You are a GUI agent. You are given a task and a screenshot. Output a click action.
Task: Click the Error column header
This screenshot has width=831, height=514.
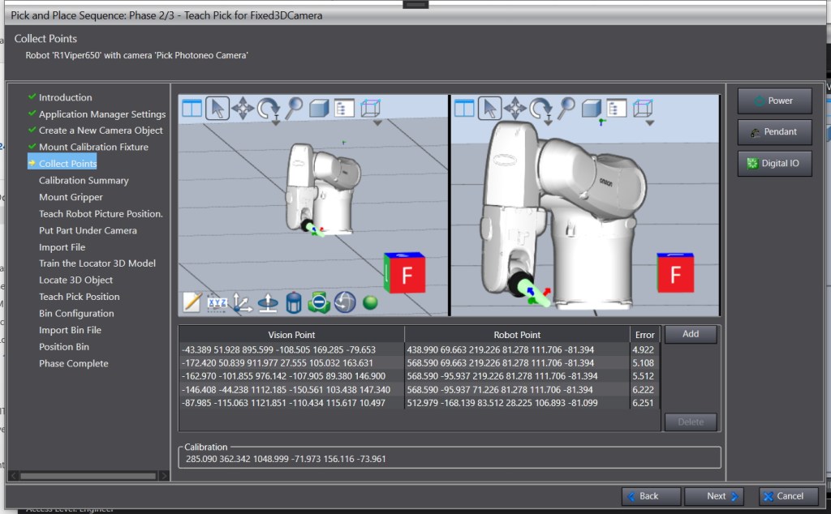pyautogui.click(x=644, y=335)
